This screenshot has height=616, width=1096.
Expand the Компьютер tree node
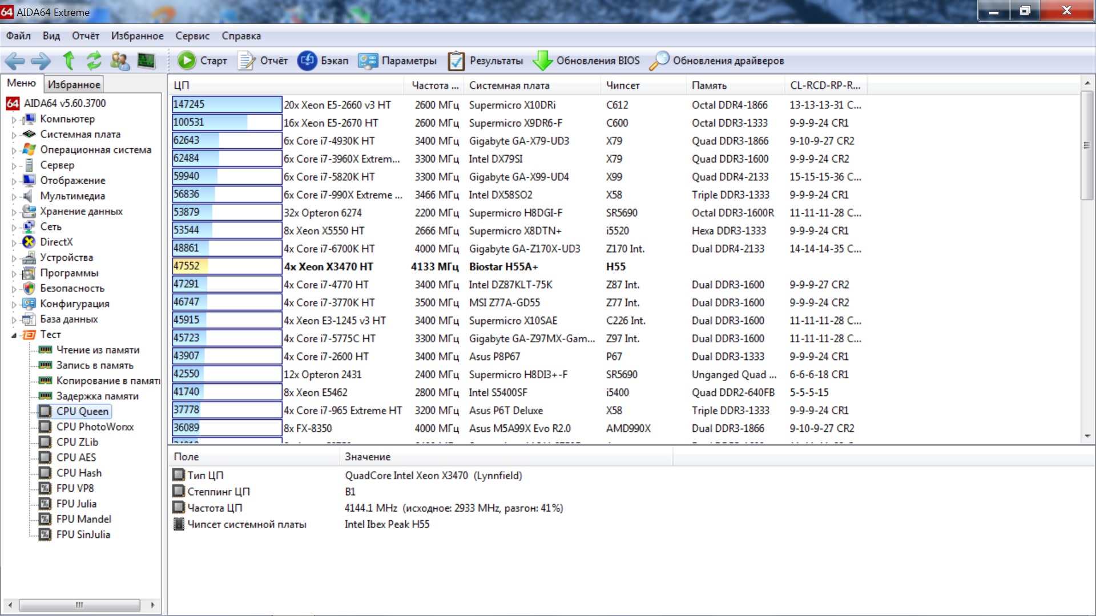click(14, 120)
